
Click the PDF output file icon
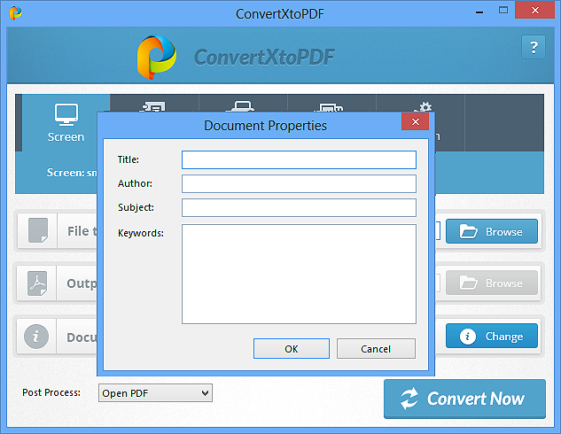(37, 283)
